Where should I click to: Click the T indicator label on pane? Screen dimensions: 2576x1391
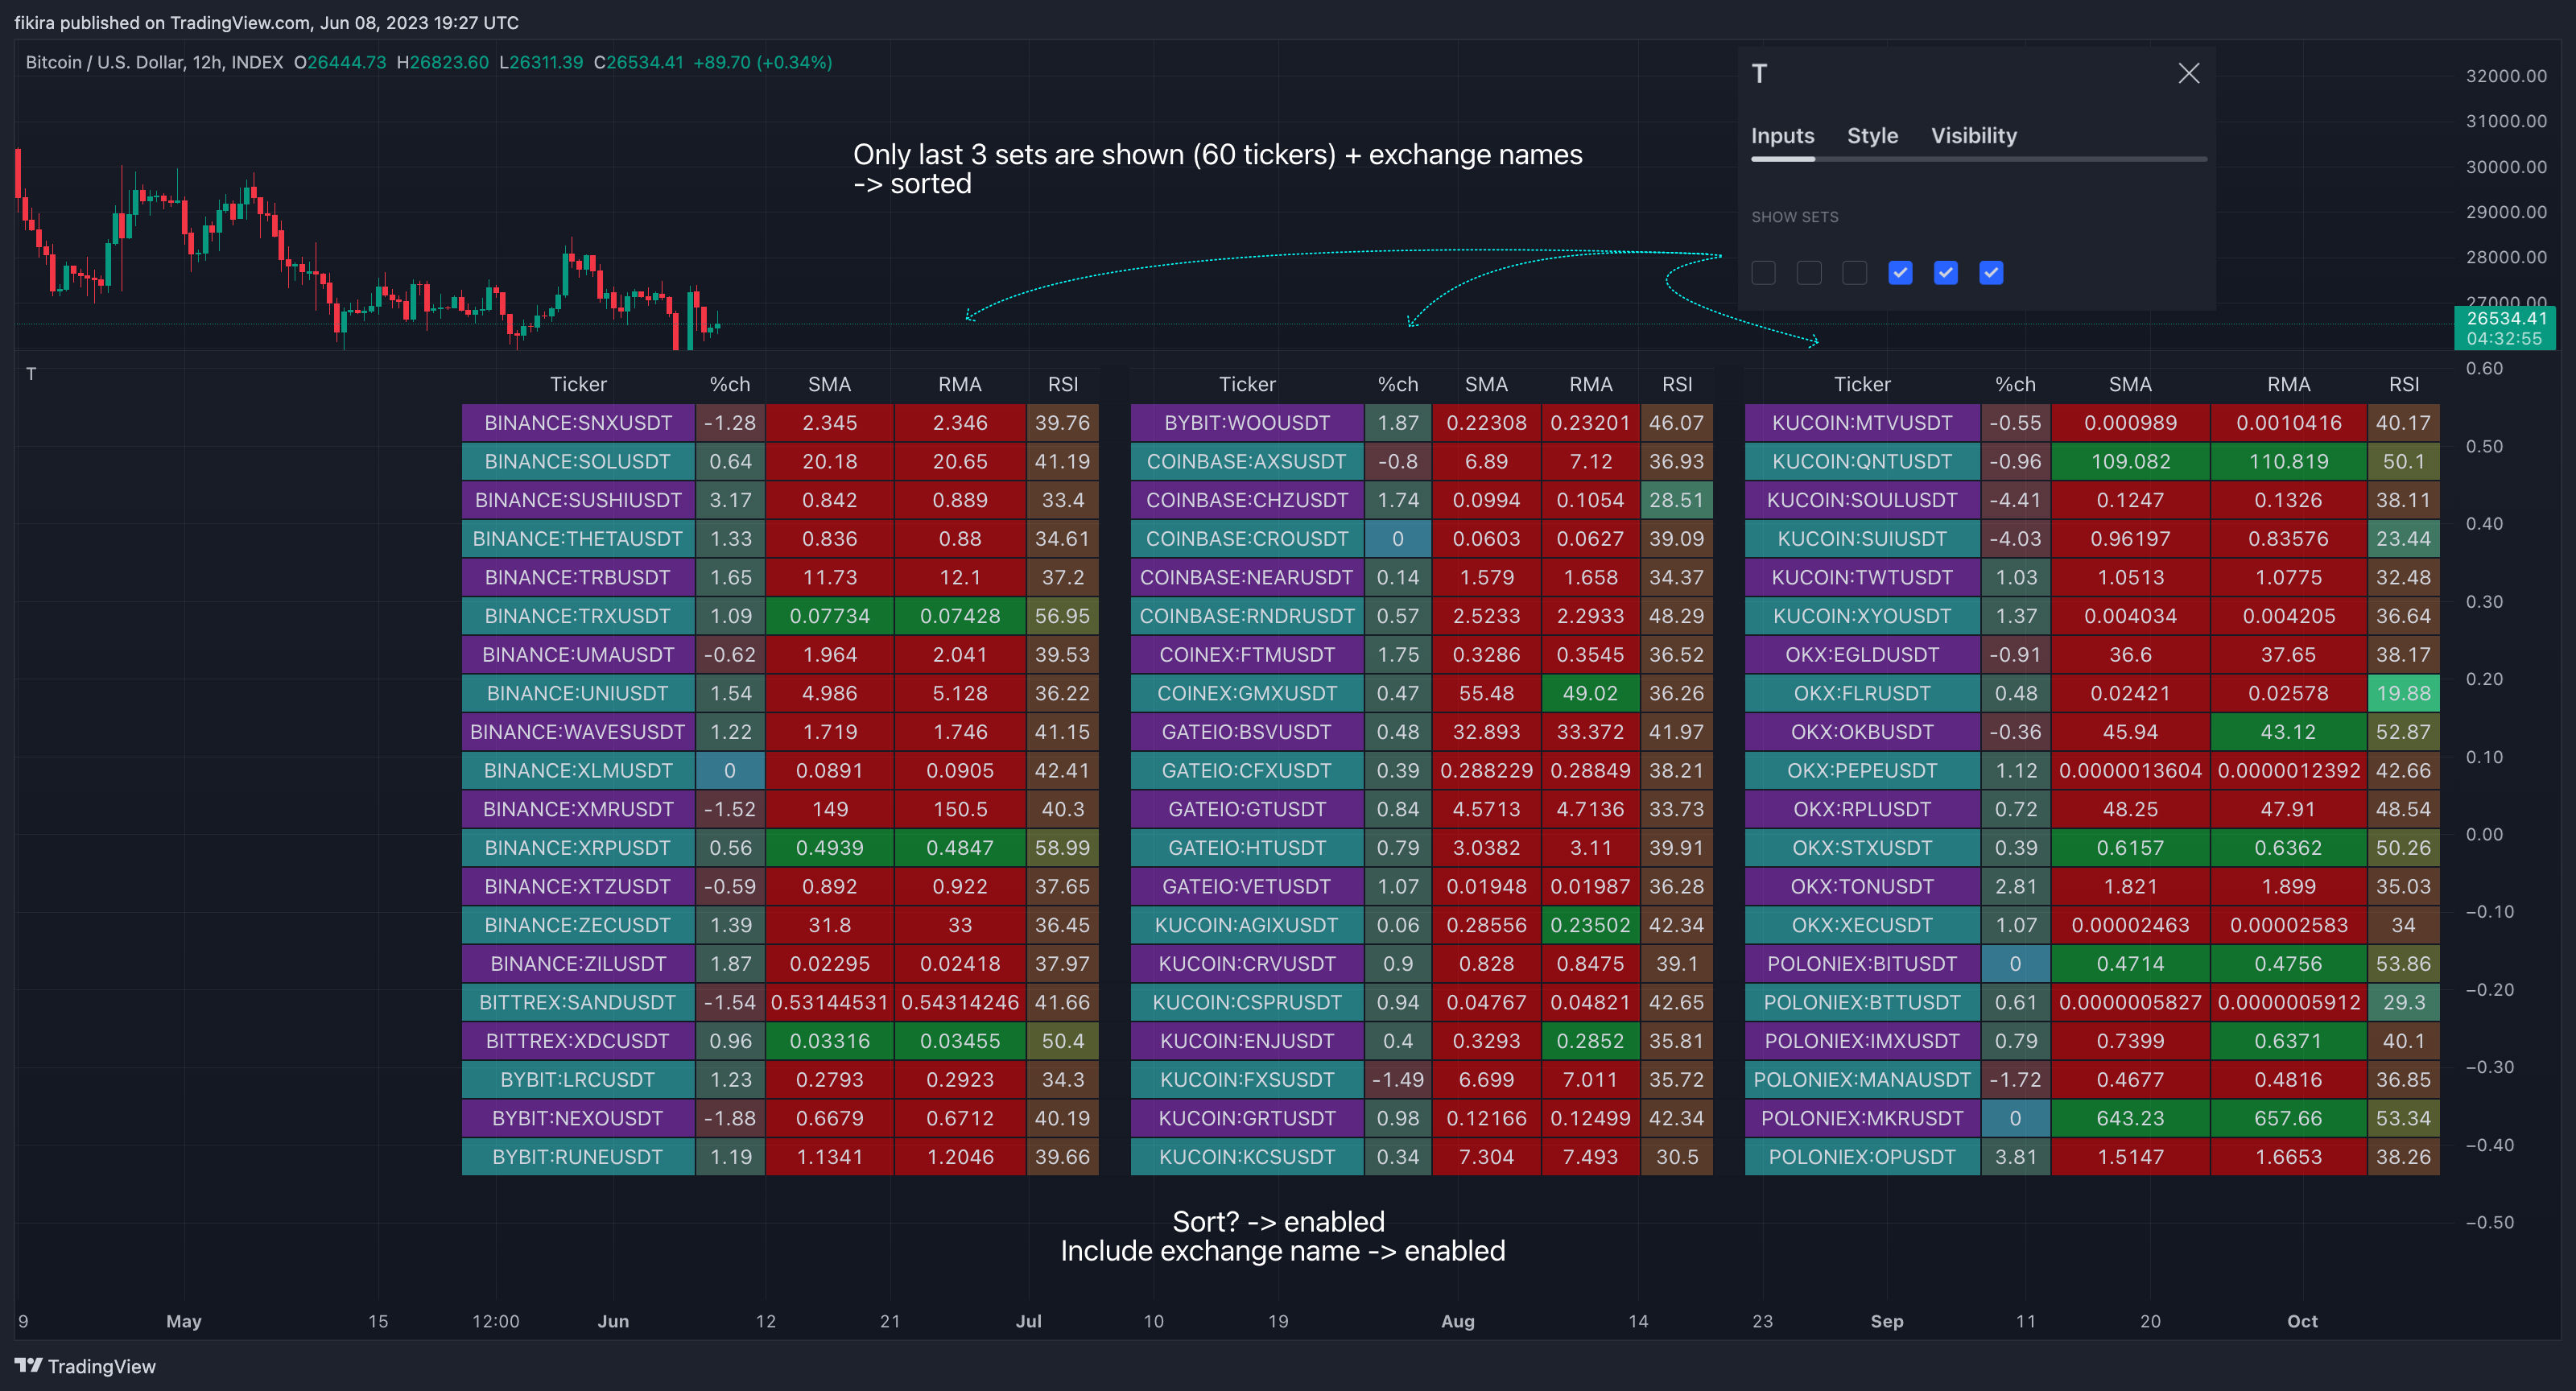31,374
